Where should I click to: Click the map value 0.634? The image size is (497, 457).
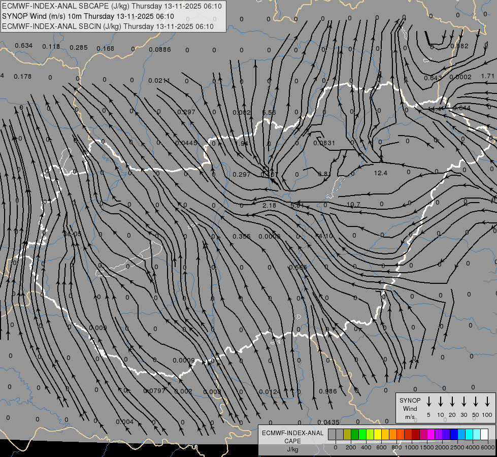click(x=23, y=46)
